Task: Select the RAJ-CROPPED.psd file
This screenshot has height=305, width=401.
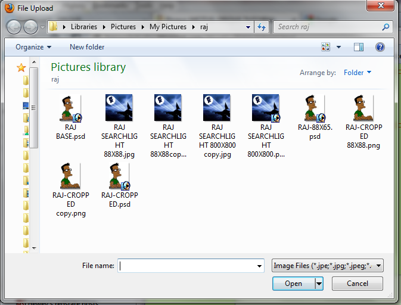Action: coord(120,185)
